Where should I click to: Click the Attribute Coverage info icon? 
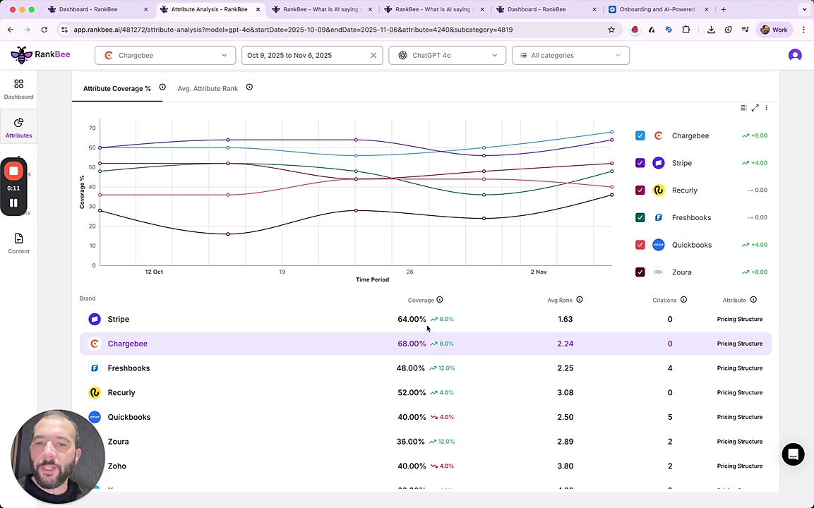pyautogui.click(x=162, y=87)
